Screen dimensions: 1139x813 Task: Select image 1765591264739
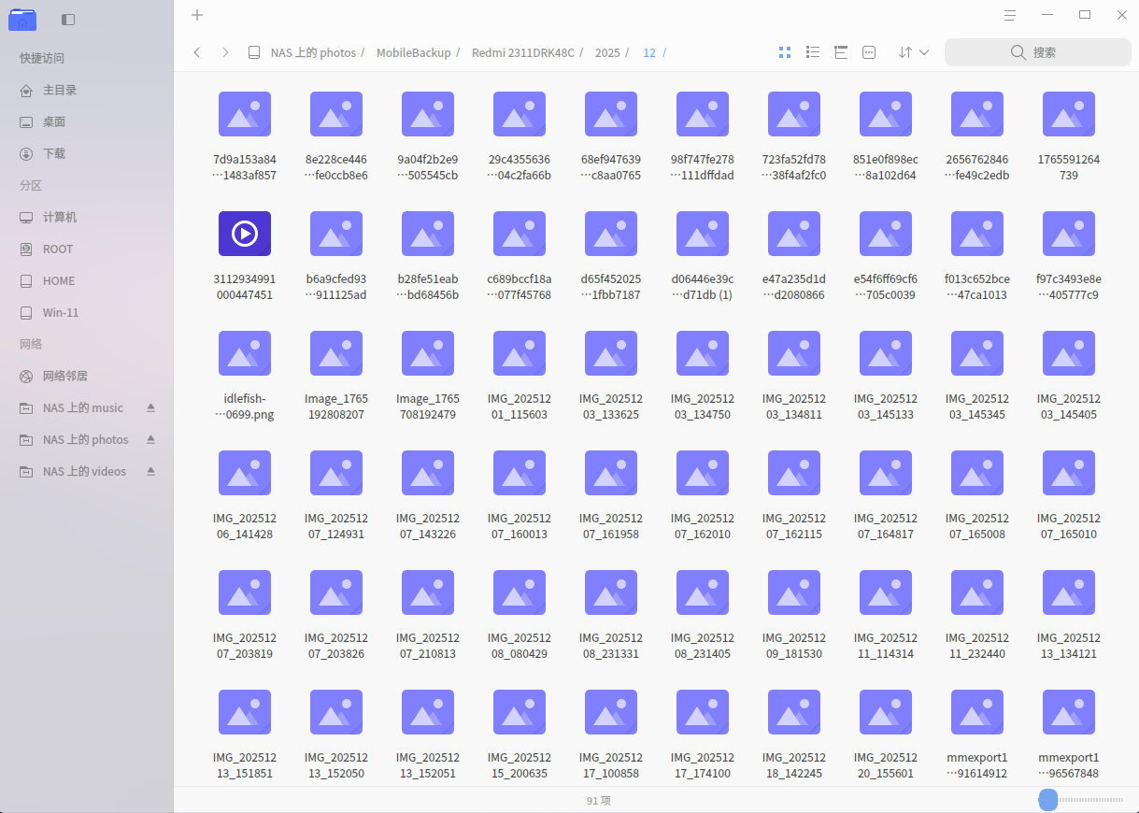[x=1069, y=135]
